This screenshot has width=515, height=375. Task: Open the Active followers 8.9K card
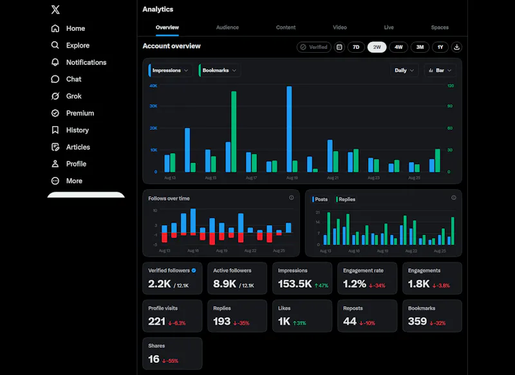(238, 279)
